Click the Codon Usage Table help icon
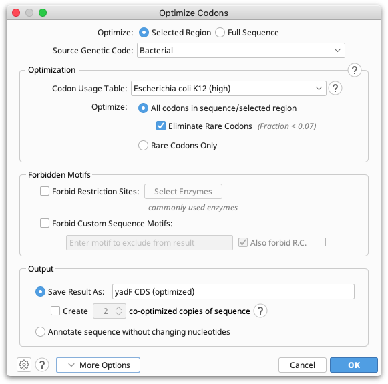388x384 pixels. [335, 88]
